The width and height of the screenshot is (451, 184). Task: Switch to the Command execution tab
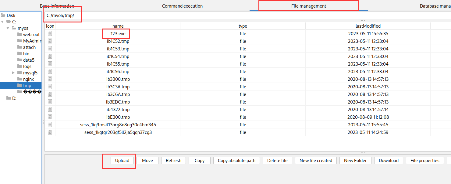[182, 6]
